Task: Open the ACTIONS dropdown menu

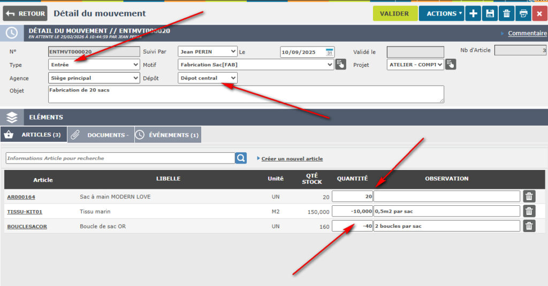Action: point(442,13)
